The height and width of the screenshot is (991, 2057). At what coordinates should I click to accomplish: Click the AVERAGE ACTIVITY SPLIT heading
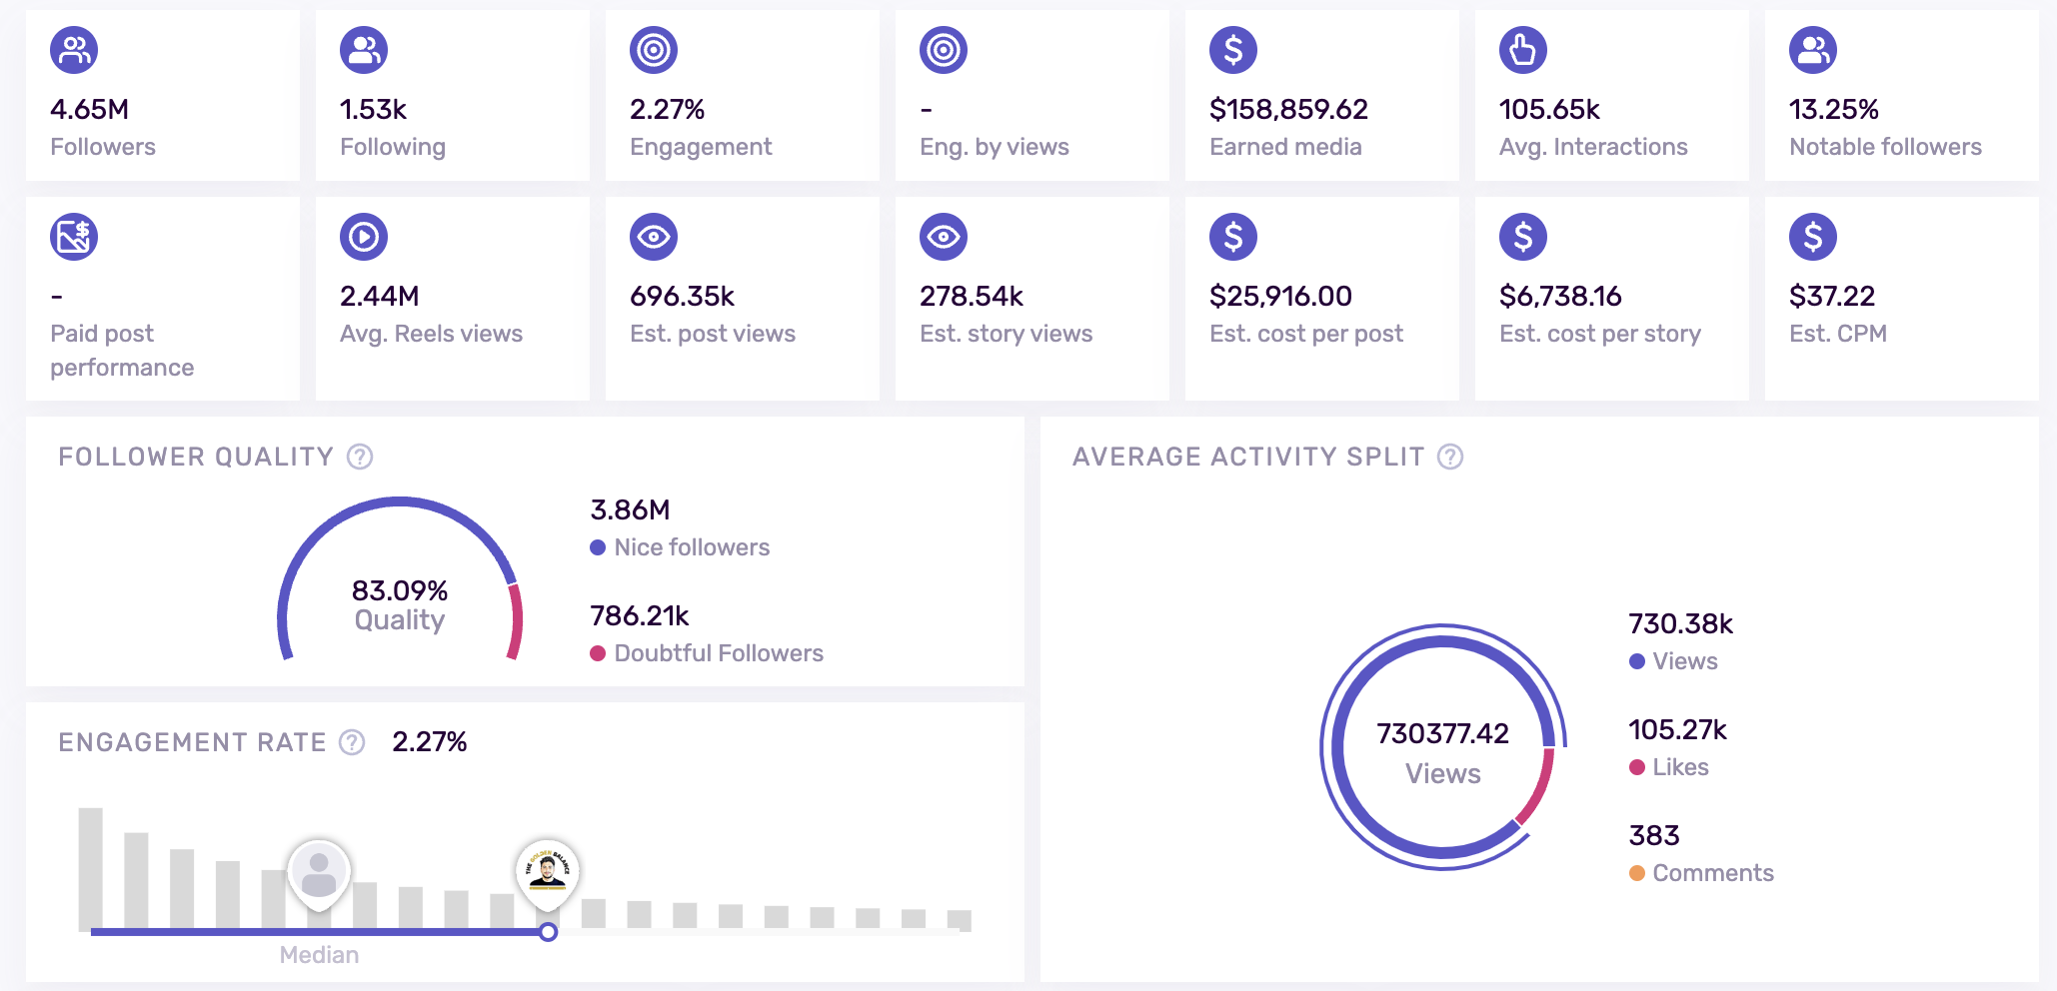[x=1248, y=457]
